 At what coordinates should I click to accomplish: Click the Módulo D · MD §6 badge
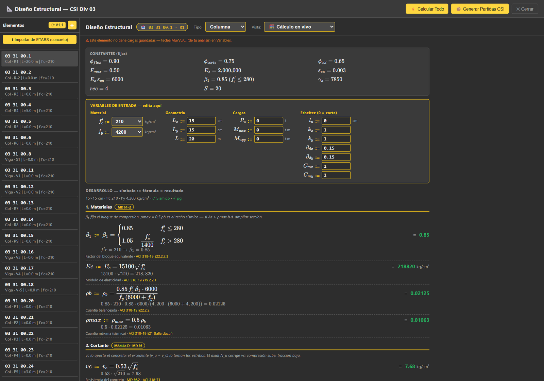pyautogui.click(x=128, y=346)
